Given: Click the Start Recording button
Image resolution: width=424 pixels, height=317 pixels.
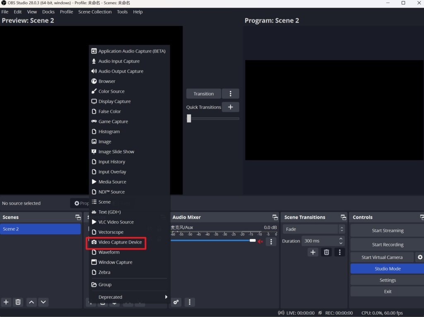Looking at the screenshot, I should pyautogui.click(x=387, y=245).
